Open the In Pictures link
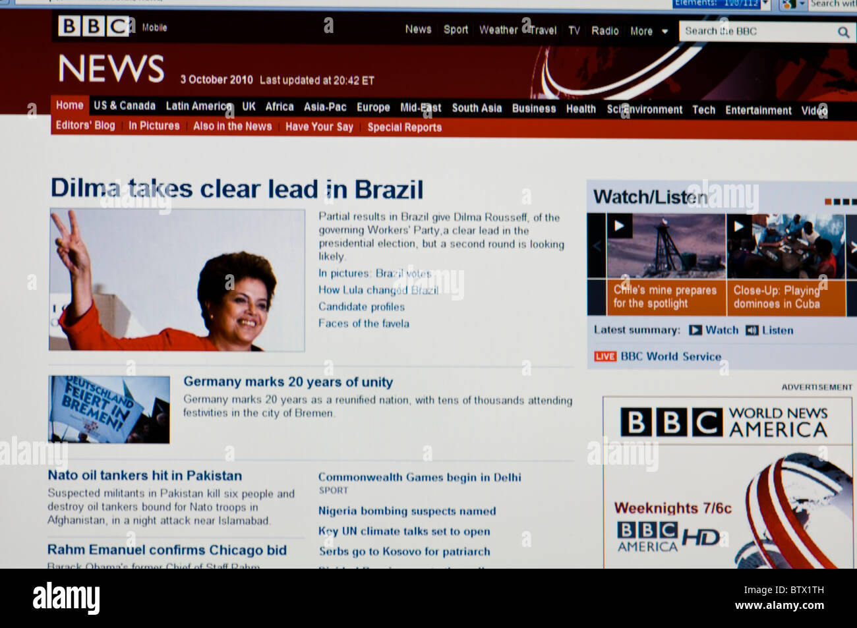 click(x=154, y=126)
